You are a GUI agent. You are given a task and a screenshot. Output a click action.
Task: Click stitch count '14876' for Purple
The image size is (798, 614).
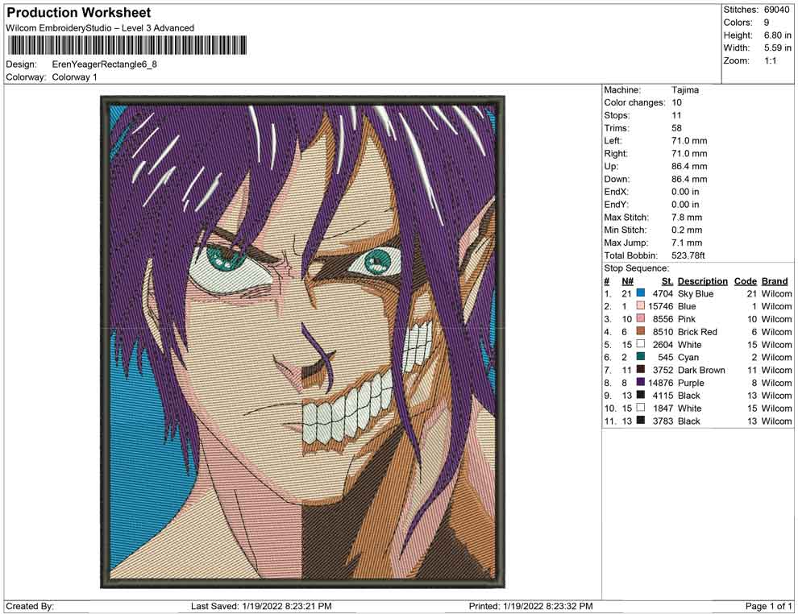coord(661,383)
